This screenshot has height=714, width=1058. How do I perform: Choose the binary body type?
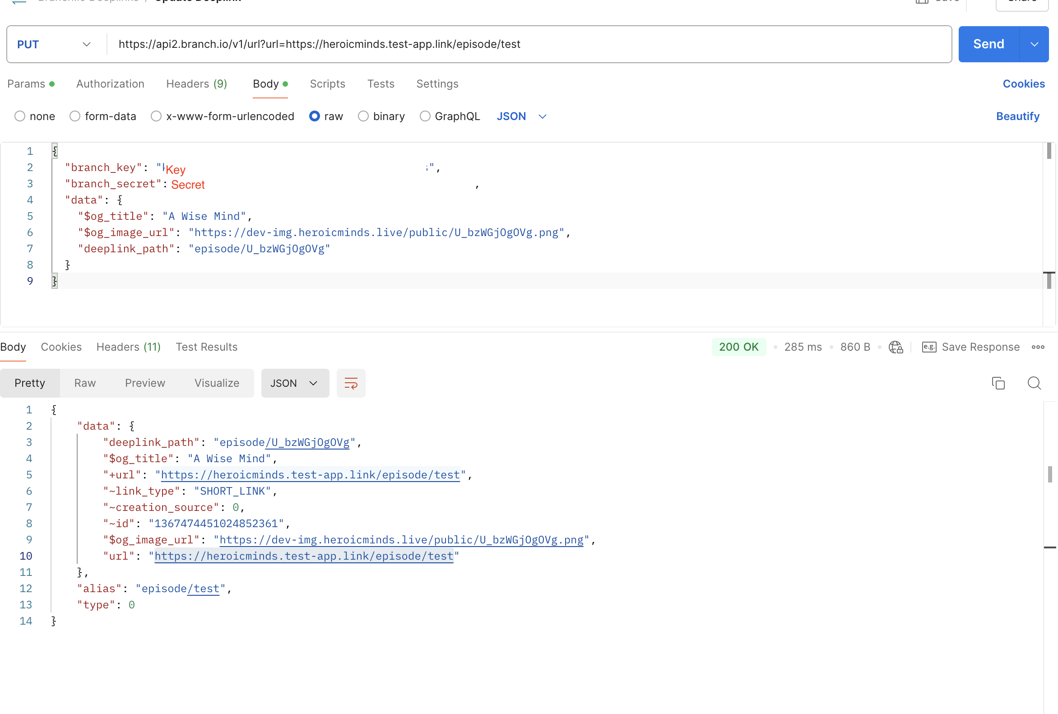pyautogui.click(x=363, y=116)
